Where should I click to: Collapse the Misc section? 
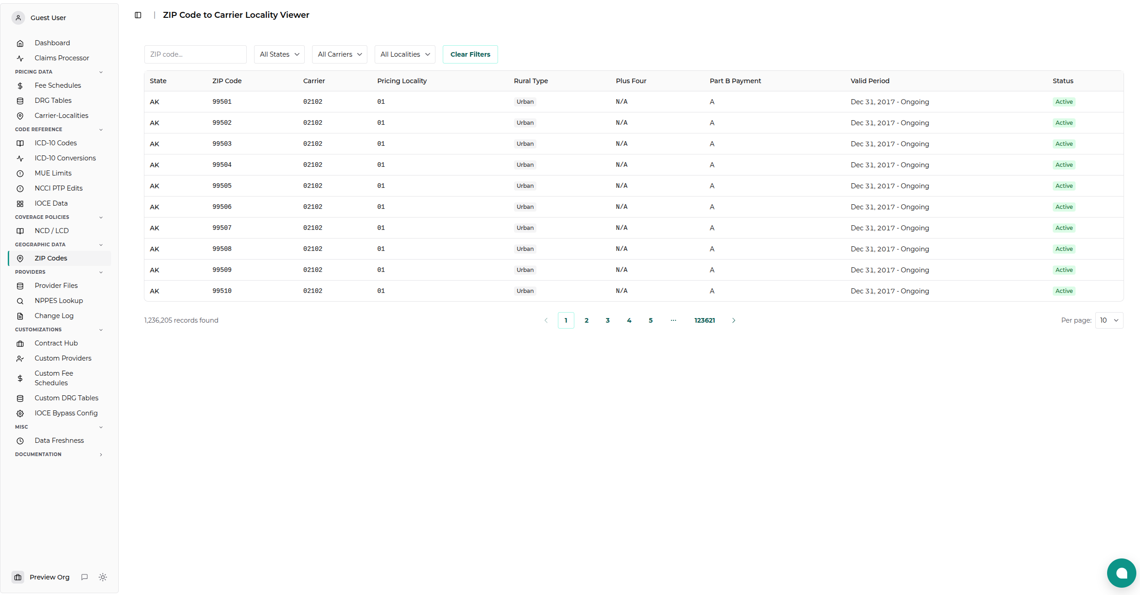click(101, 427)
